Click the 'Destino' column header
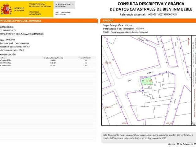Viewport: 196px width, 147px height. (3, 58)
